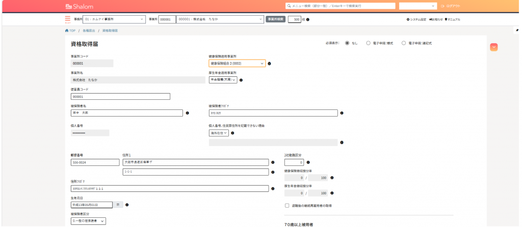Open the マニュアル menu item

click(x=453, y=19)
